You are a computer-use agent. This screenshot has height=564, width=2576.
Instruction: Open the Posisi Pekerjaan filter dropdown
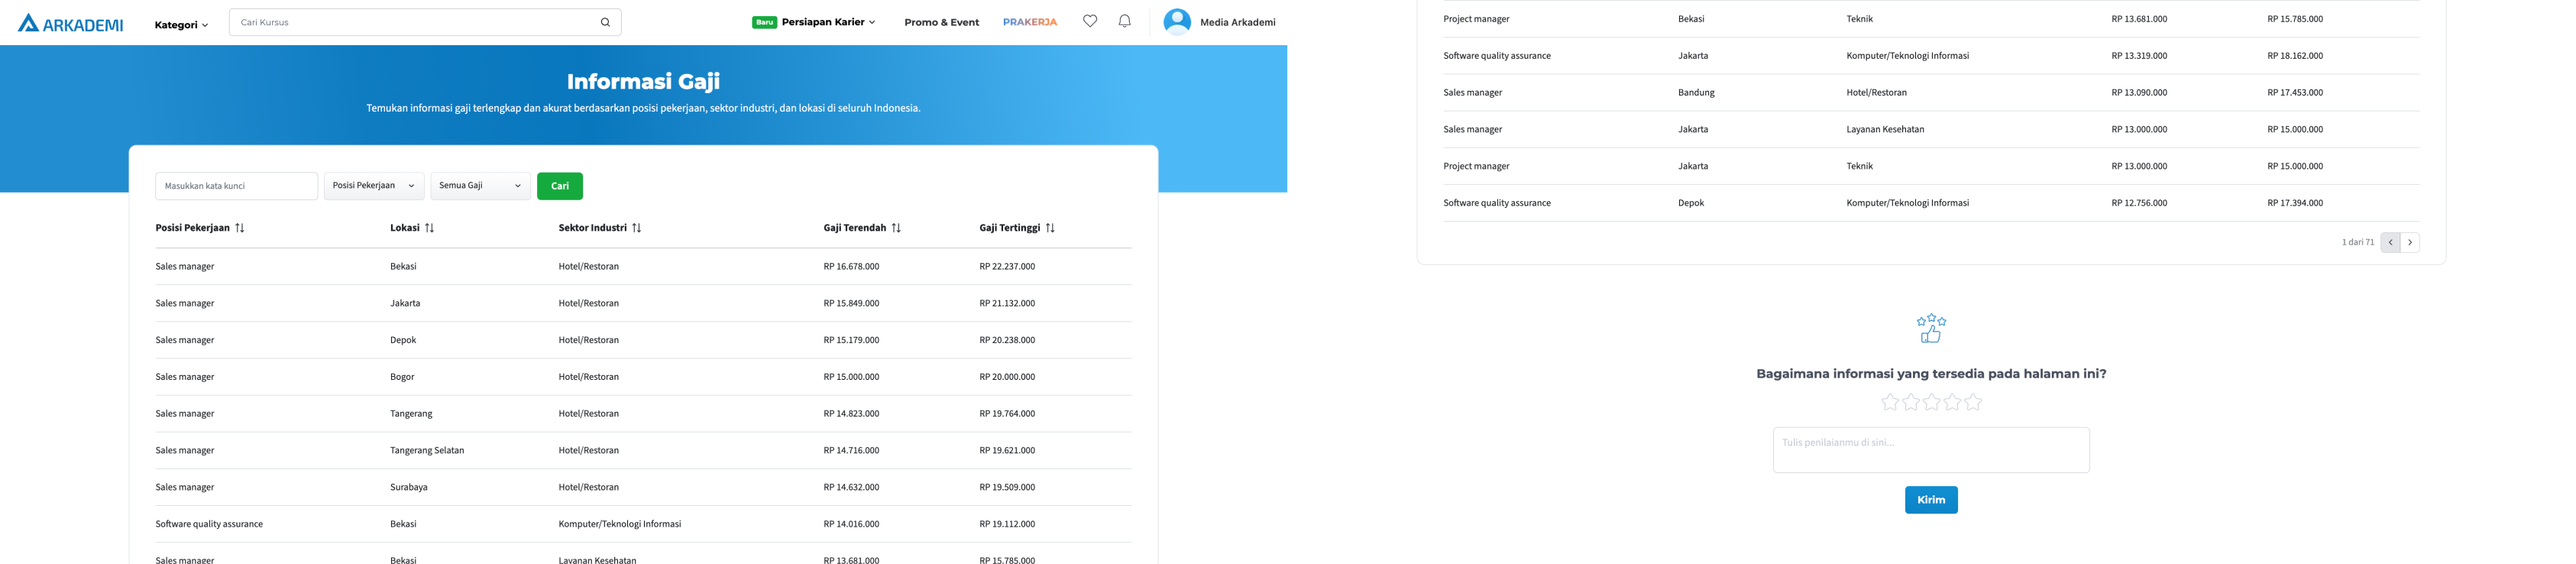(x=374, y=186)
